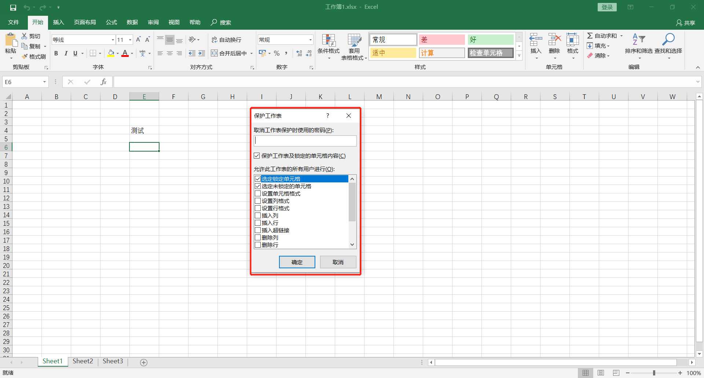This screenshot has width=704, height=378.
Task: Click increase indent icon
Action: pyautogui.click(x=202, y=53)
